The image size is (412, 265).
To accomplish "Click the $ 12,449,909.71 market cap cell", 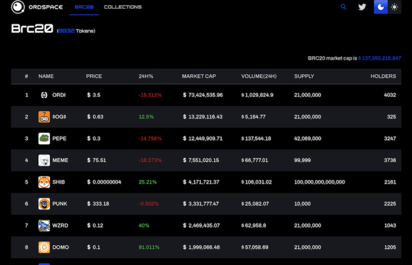I will tap(203, 138).
